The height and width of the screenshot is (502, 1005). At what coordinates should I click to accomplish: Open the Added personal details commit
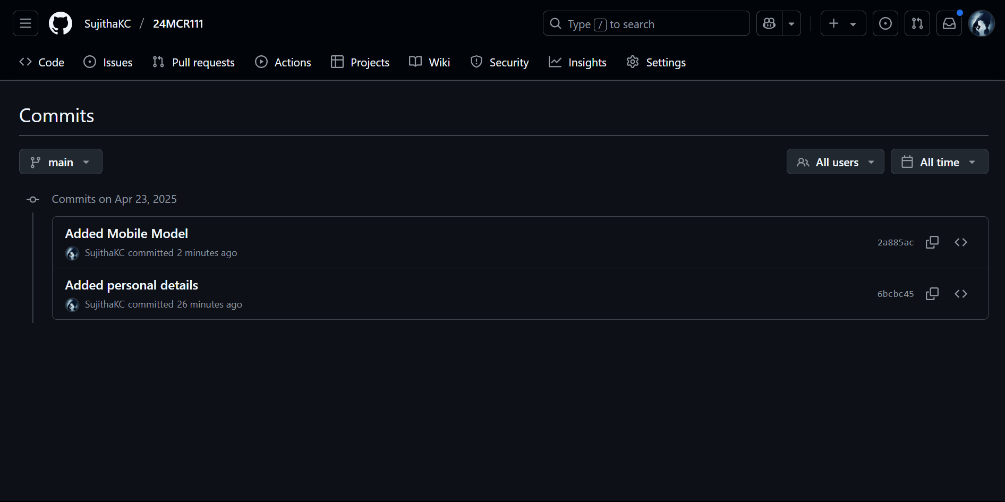tap(131, 285)
